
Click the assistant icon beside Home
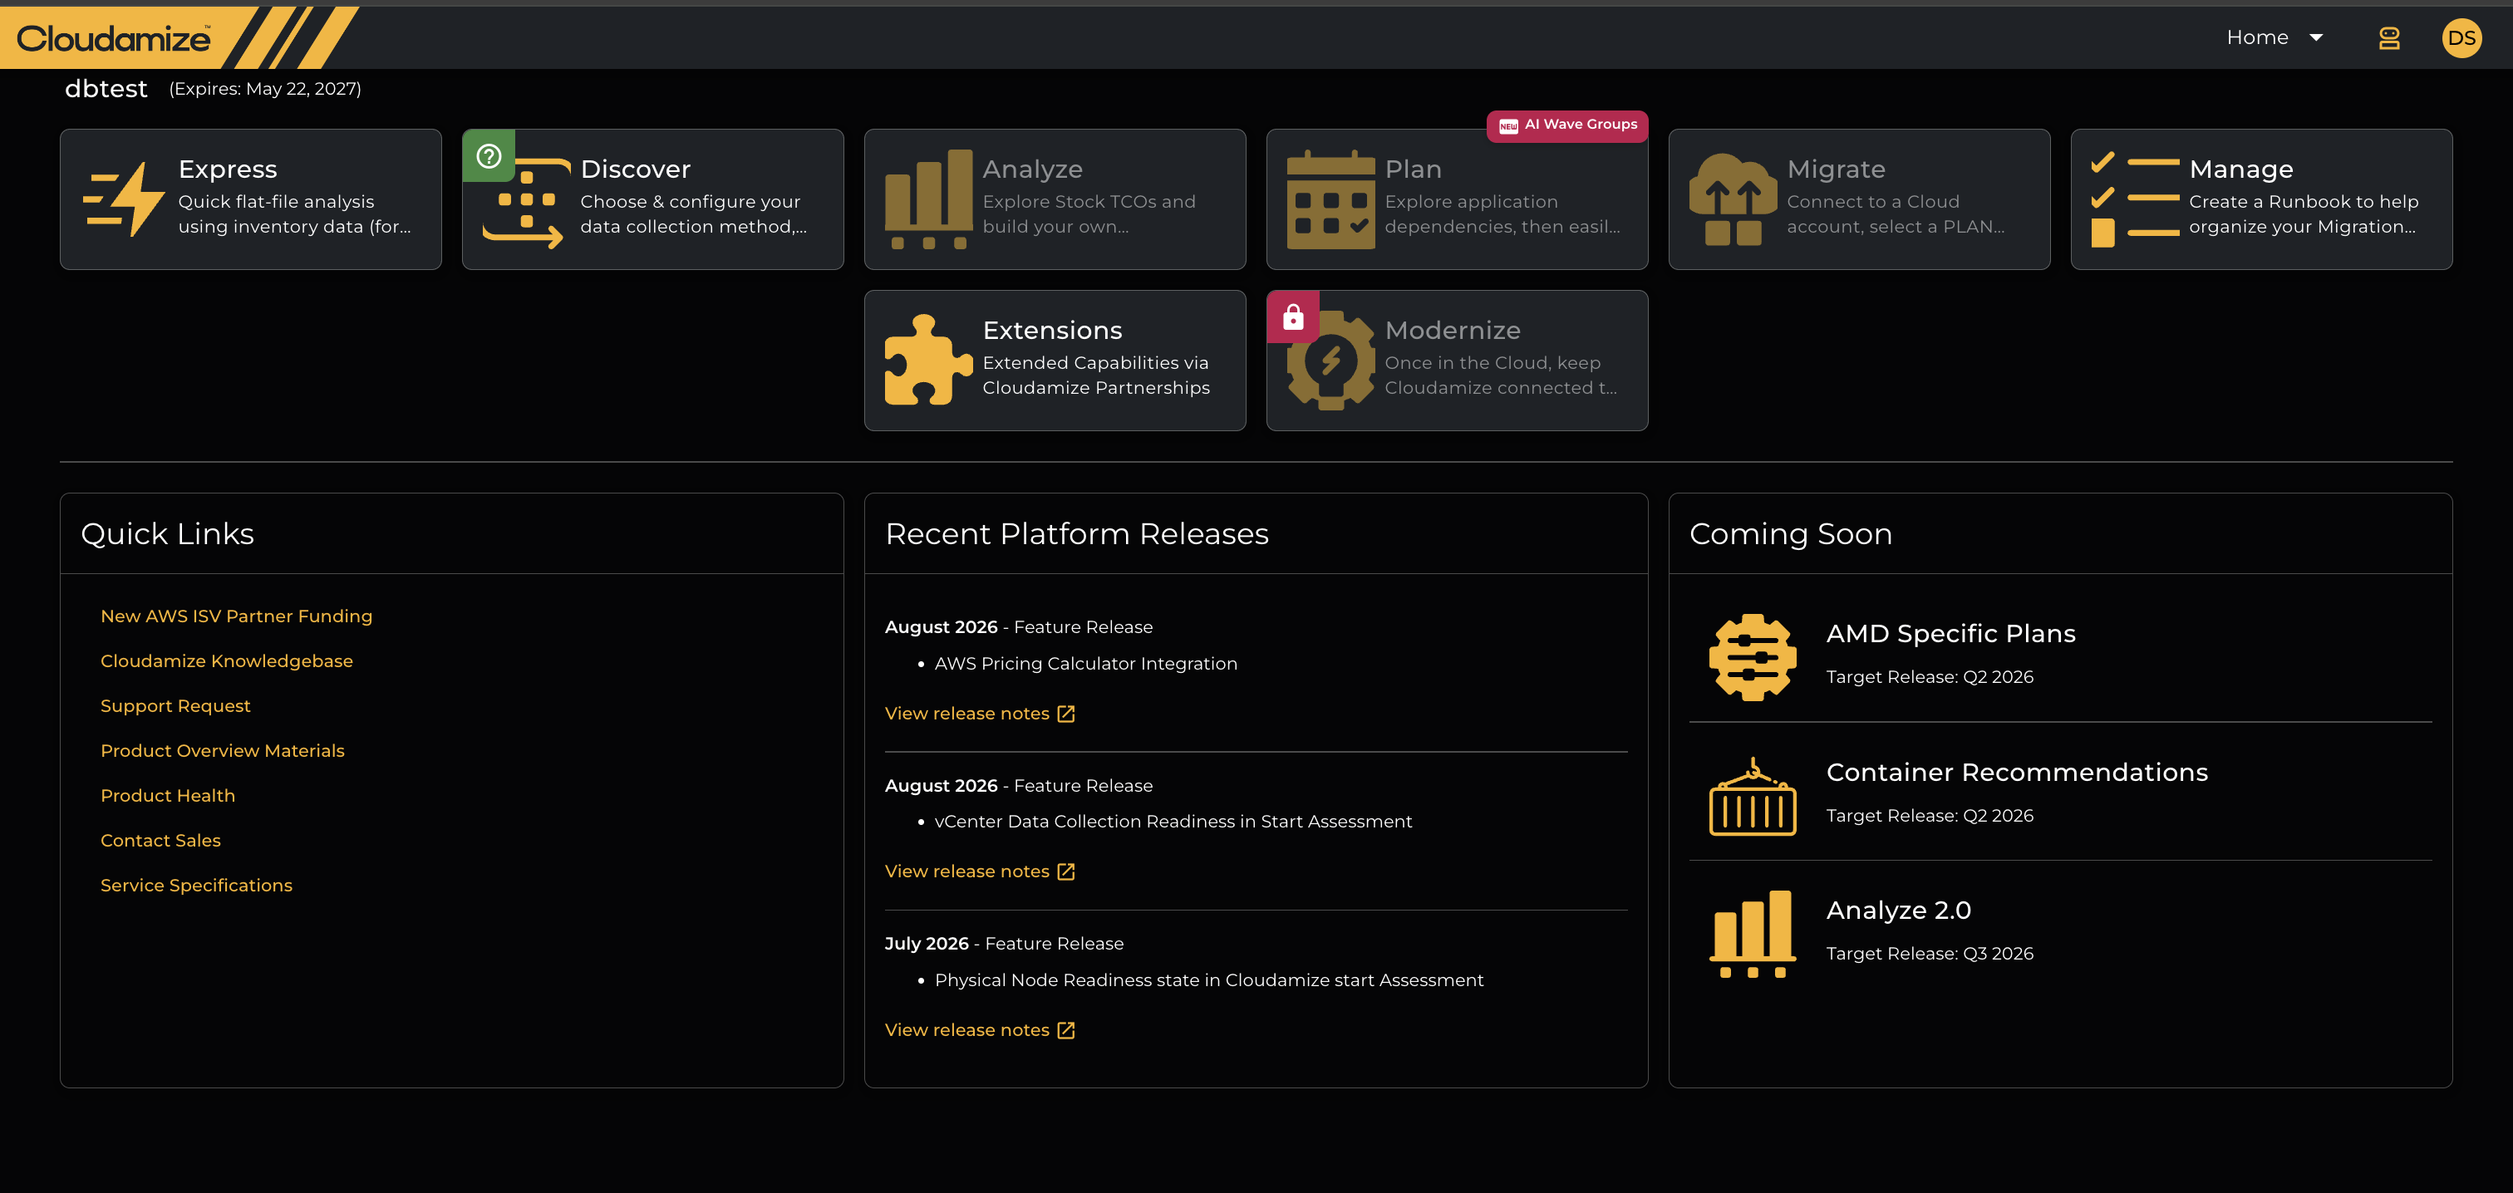coord(2388,38)
